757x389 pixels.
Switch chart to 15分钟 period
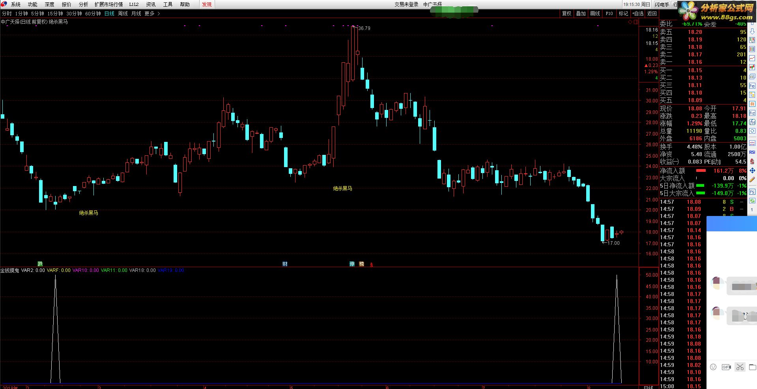[55, 13]
